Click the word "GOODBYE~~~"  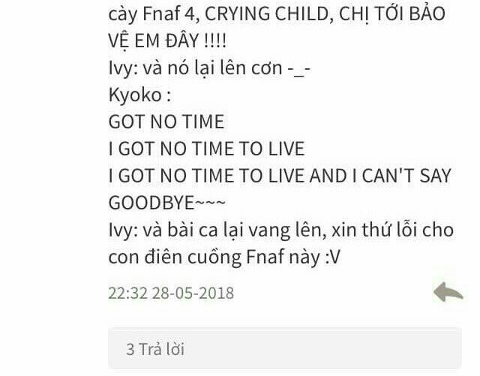point(167,203)
